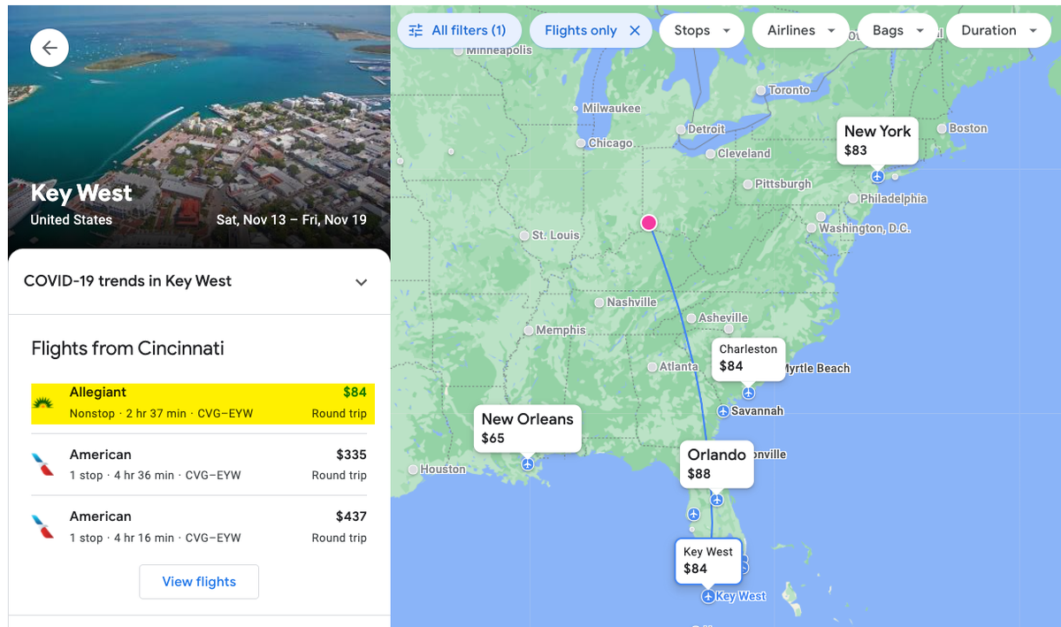The width and height of the screenshot is (1061, 627).
Task: Click the airplane icon near New Orleans
Action: point(528,463)
